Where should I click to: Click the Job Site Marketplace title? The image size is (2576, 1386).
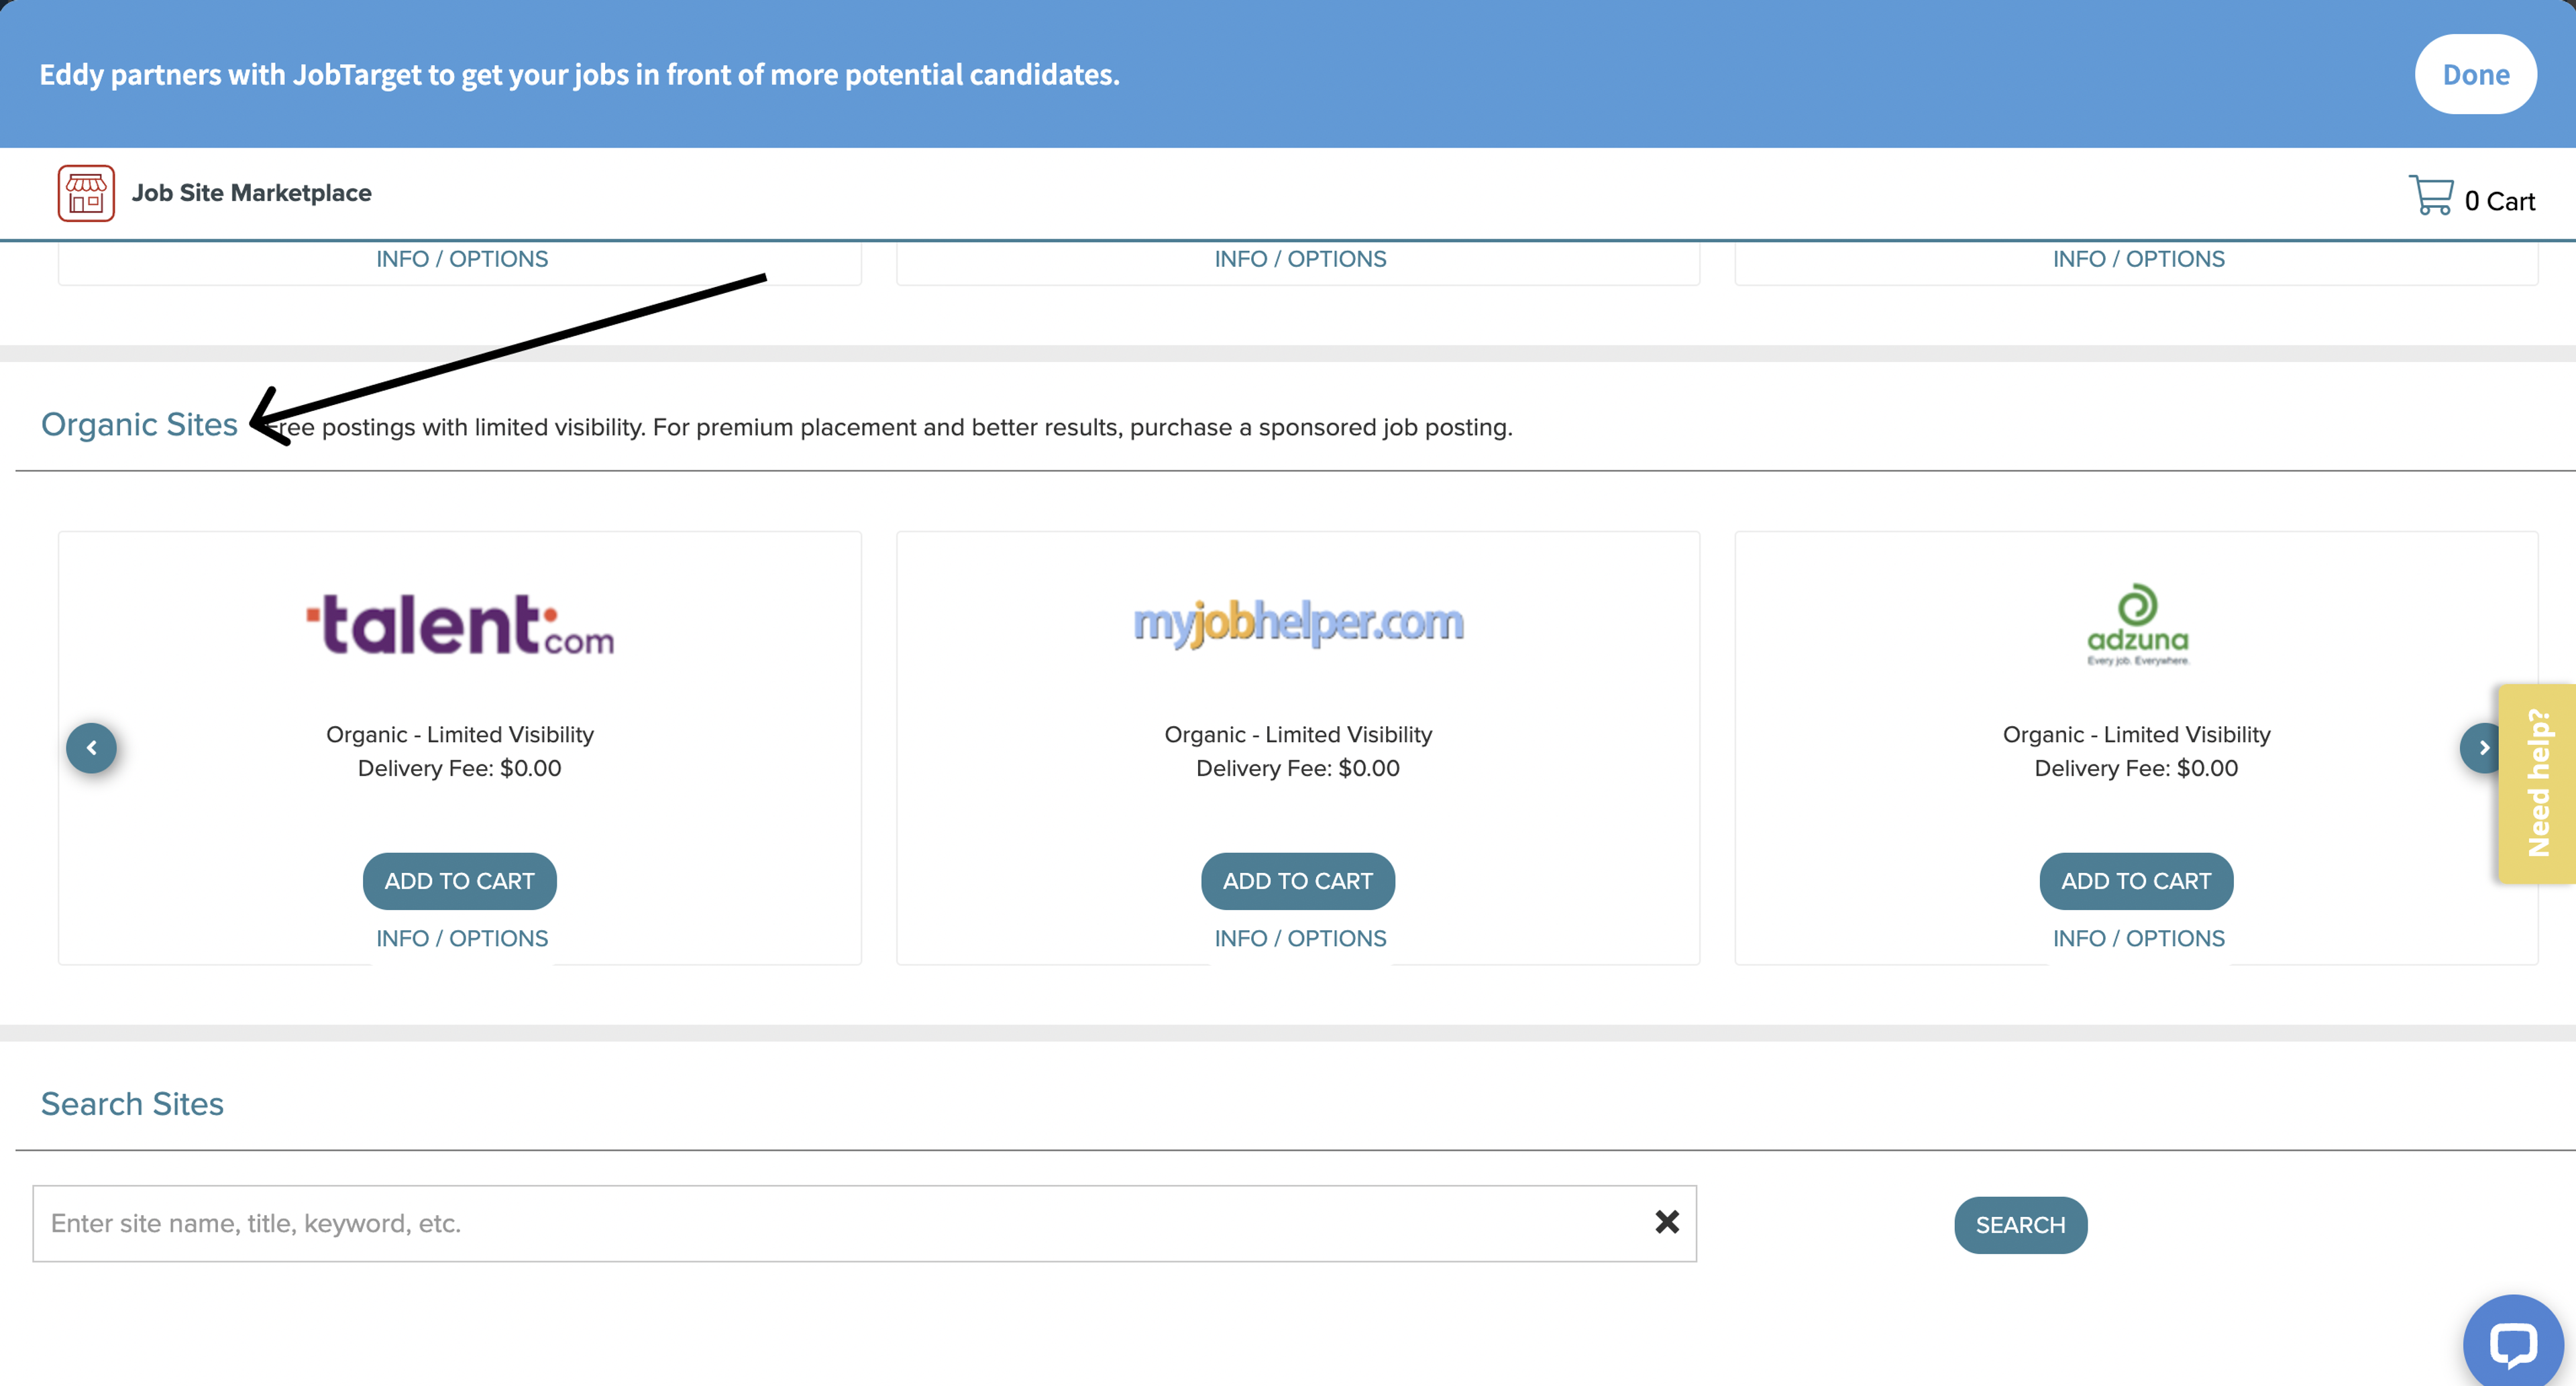tap(251, 193)
